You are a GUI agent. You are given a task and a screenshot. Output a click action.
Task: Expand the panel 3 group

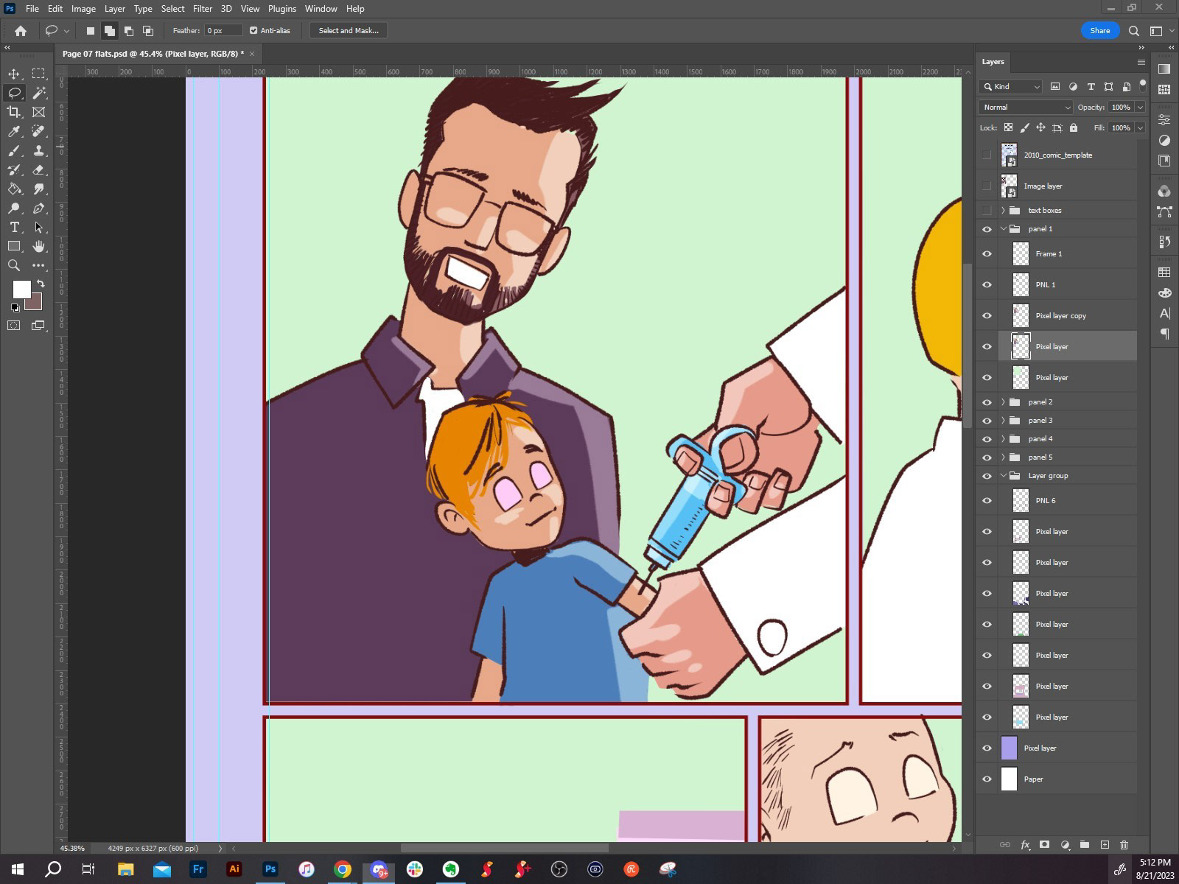(1003, 421)
